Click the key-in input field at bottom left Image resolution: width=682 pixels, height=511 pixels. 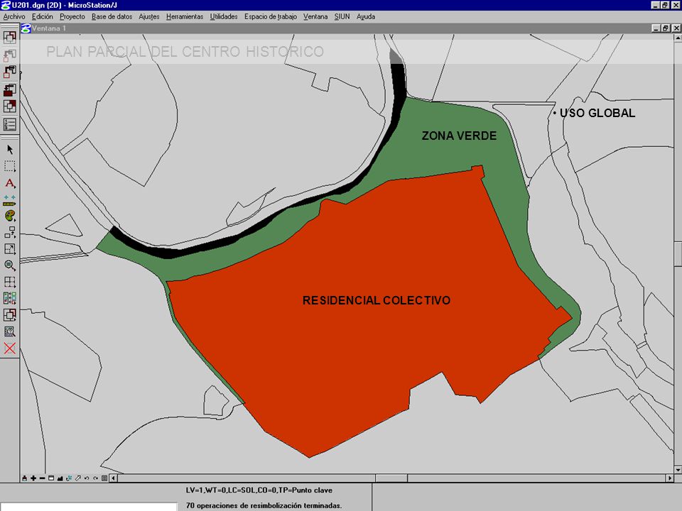[89, 507]
